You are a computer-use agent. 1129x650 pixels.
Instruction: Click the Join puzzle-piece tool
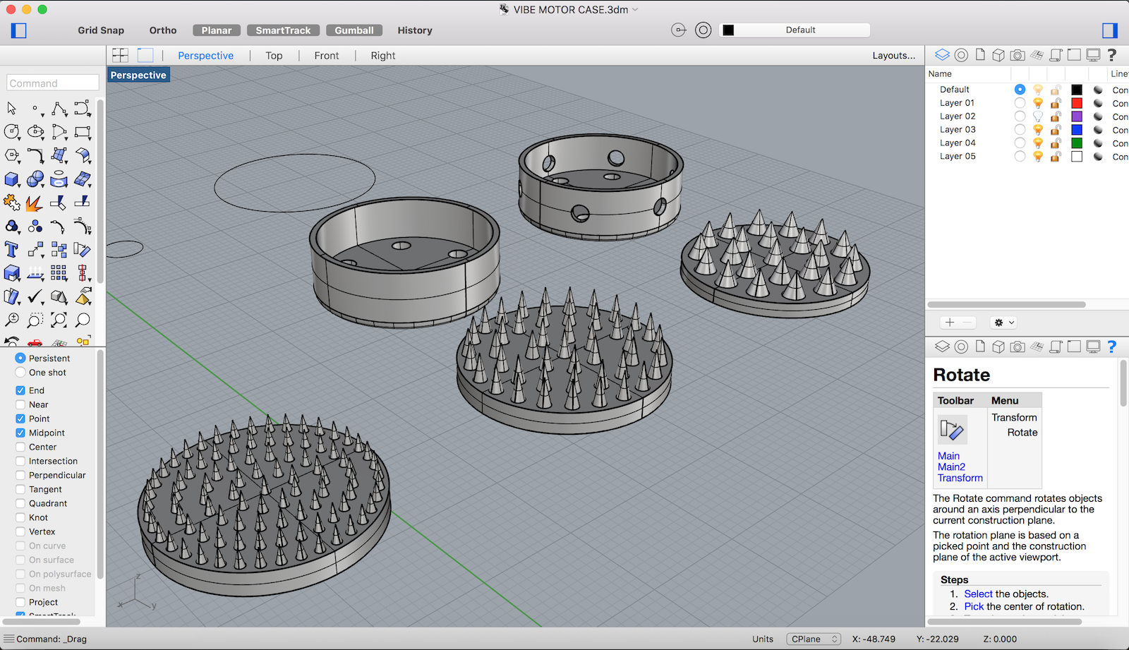tap(11, 203)
